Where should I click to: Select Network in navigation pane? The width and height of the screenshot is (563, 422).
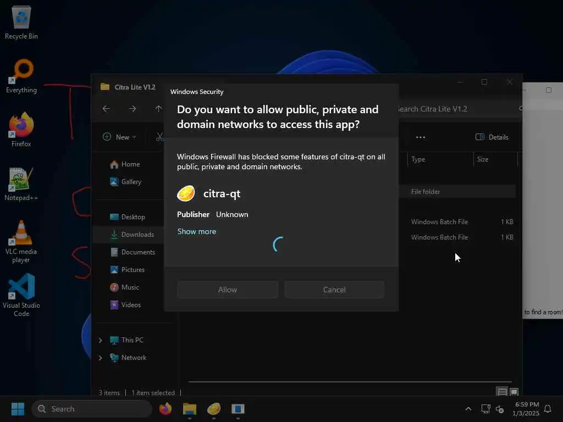[128, 358]
